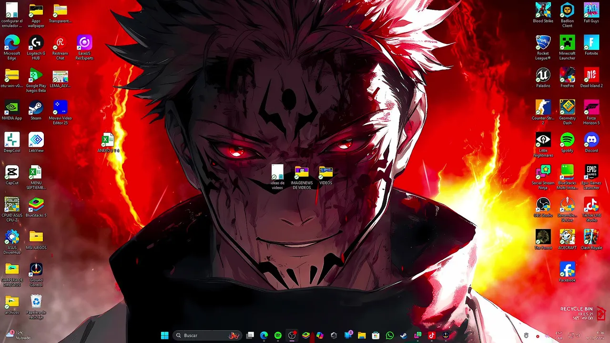
Task: Select the IMAGENEWS DE VIDEOS folder
Action: (x=302, y=177)
